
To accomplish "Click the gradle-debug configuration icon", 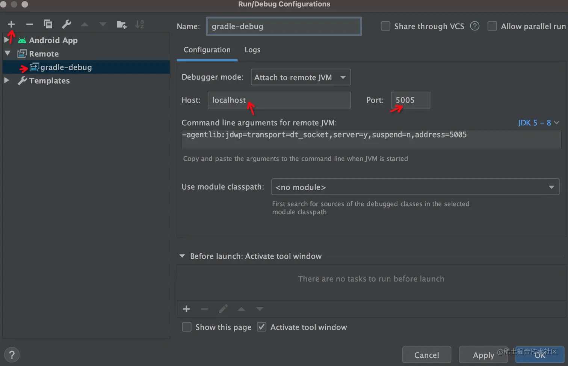I will tap(34, 67).
